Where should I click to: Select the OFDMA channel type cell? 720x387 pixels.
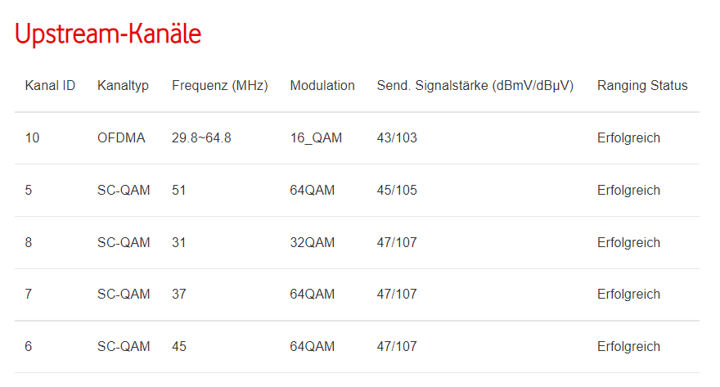click(x=121, y=138)
